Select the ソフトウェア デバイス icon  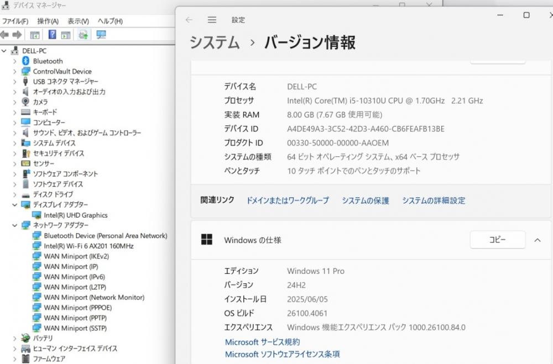coord(25,184)
